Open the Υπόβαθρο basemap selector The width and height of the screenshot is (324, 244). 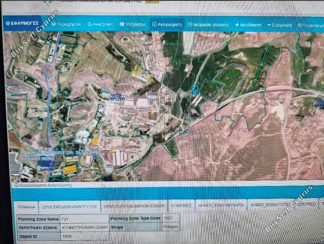pyautogui.click(x=133, y=24)
